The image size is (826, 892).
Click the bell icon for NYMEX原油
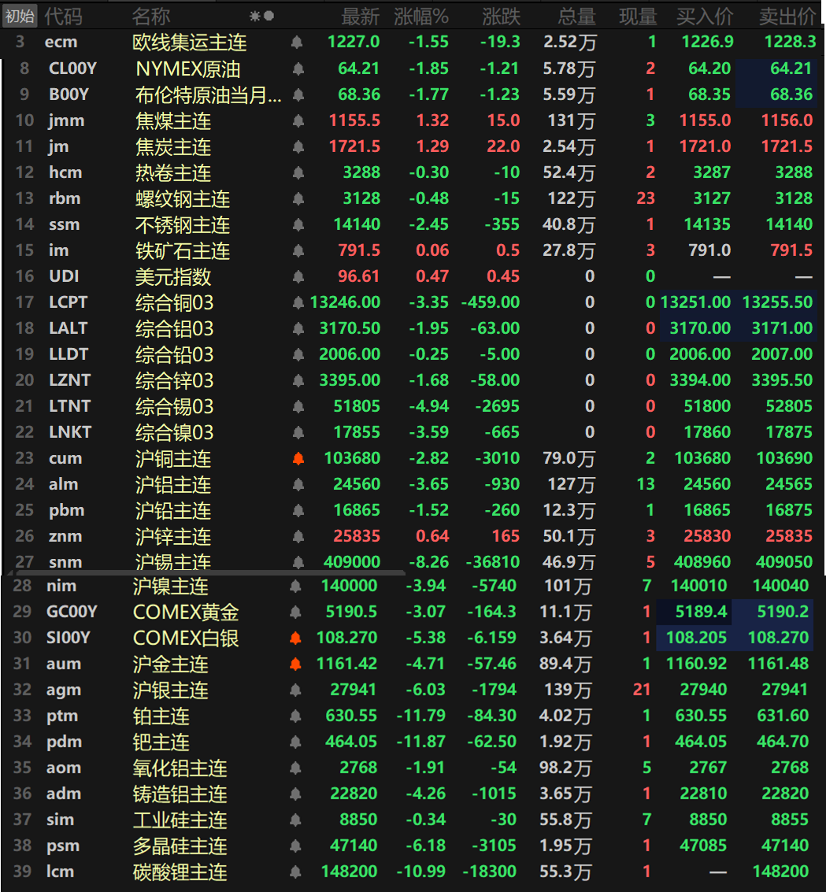(298, 68)
